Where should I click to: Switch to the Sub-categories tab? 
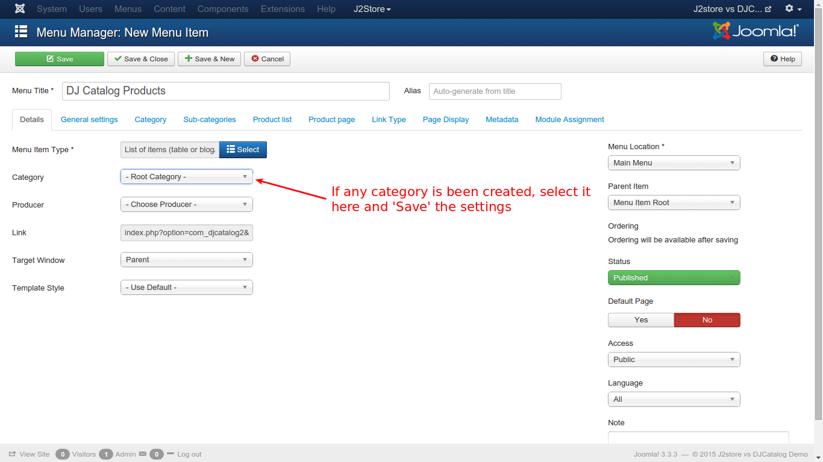[x=210, y=120]
